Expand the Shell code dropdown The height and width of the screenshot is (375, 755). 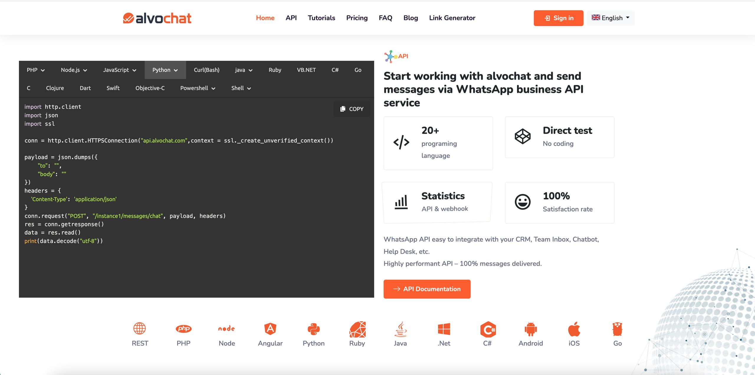pyautogui.click(x=241, y=88)
